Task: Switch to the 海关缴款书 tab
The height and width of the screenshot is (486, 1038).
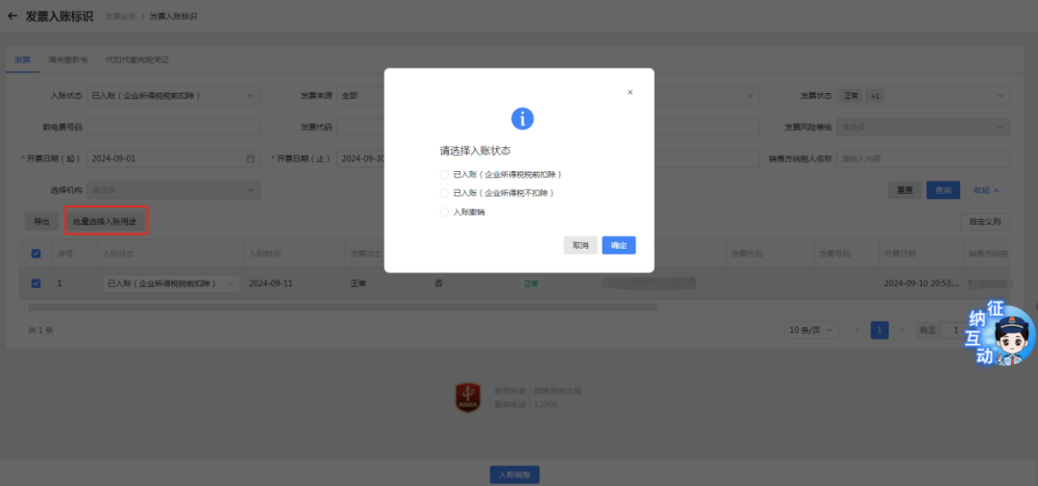Action: coord(68,60)
